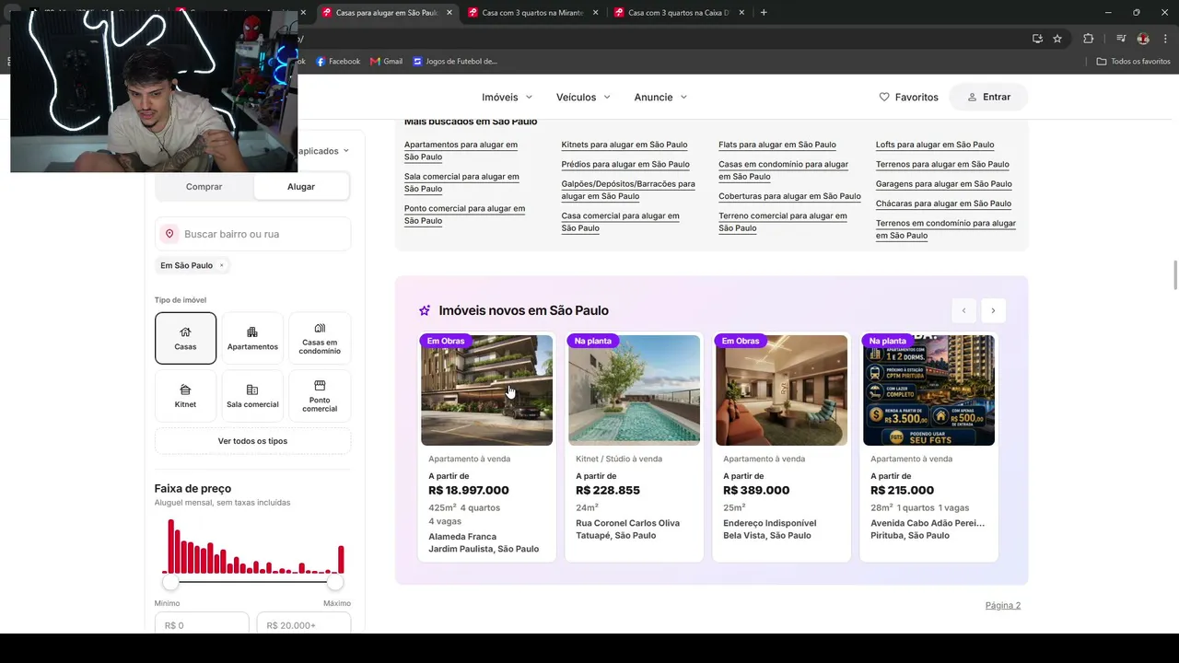Viewport: 1179px width, 663px height.
Task: Select the Kitnet property type
Action: tap(185, 396)
